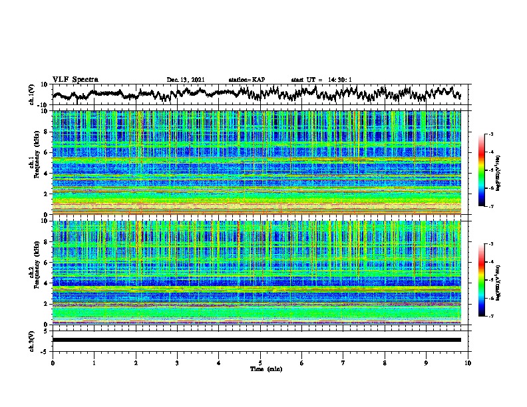527x407 pixels.
Task: Click the ch.2 colorbar log(PSD) unit label
Action: coord(498,283)
